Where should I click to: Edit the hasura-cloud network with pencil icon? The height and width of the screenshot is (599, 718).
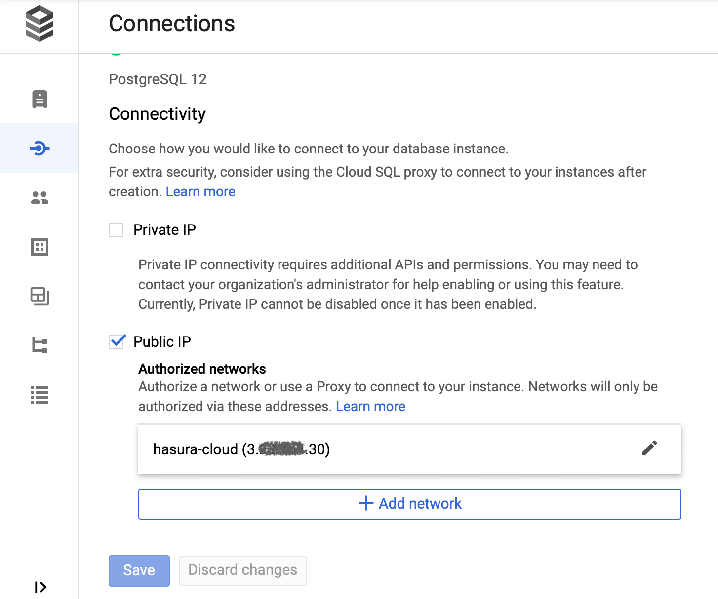point(649,448)
